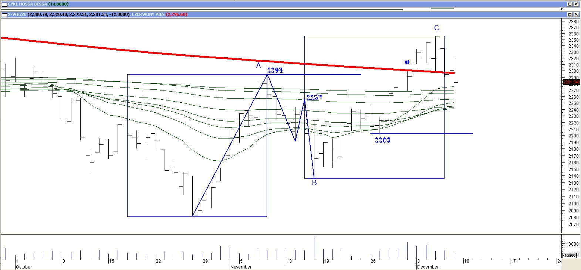Select the wave label A on chart
This screenshot has height=270, width=581.
[x=259, y=65]
